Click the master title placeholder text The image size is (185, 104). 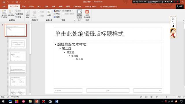pyautogui.click(x=89, y=34)
